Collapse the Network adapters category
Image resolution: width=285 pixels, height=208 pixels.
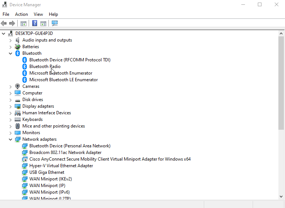10,139
